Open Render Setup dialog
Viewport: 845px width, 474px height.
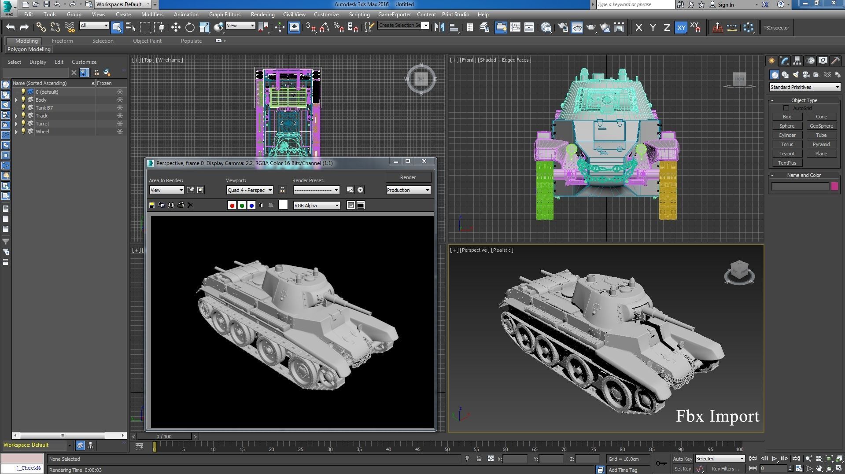click(563, 27)
